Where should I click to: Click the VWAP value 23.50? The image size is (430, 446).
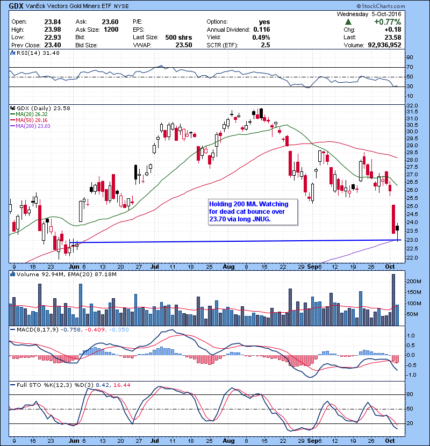tap(184, 45)
